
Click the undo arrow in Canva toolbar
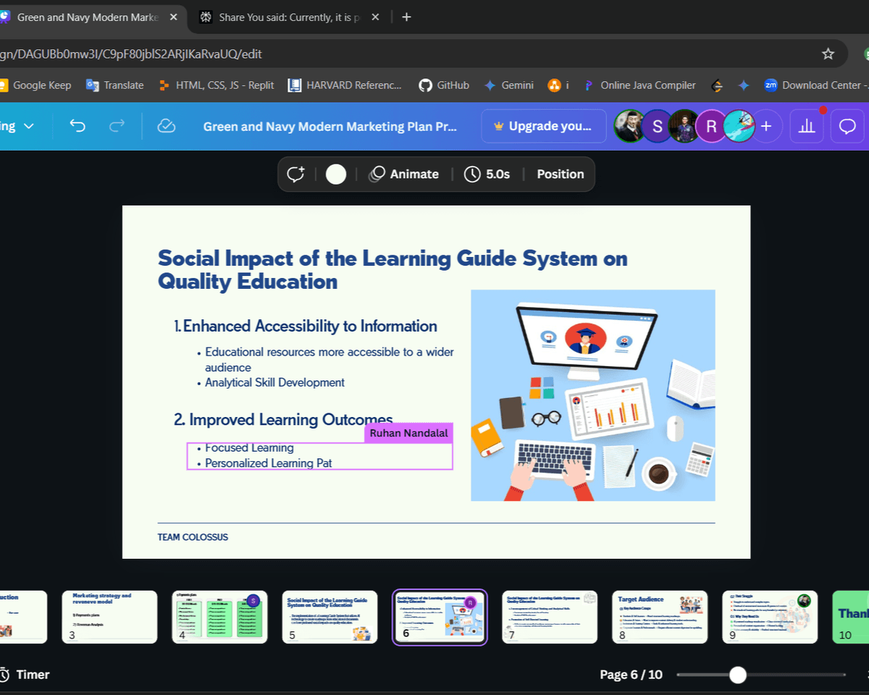pos(77,126)
